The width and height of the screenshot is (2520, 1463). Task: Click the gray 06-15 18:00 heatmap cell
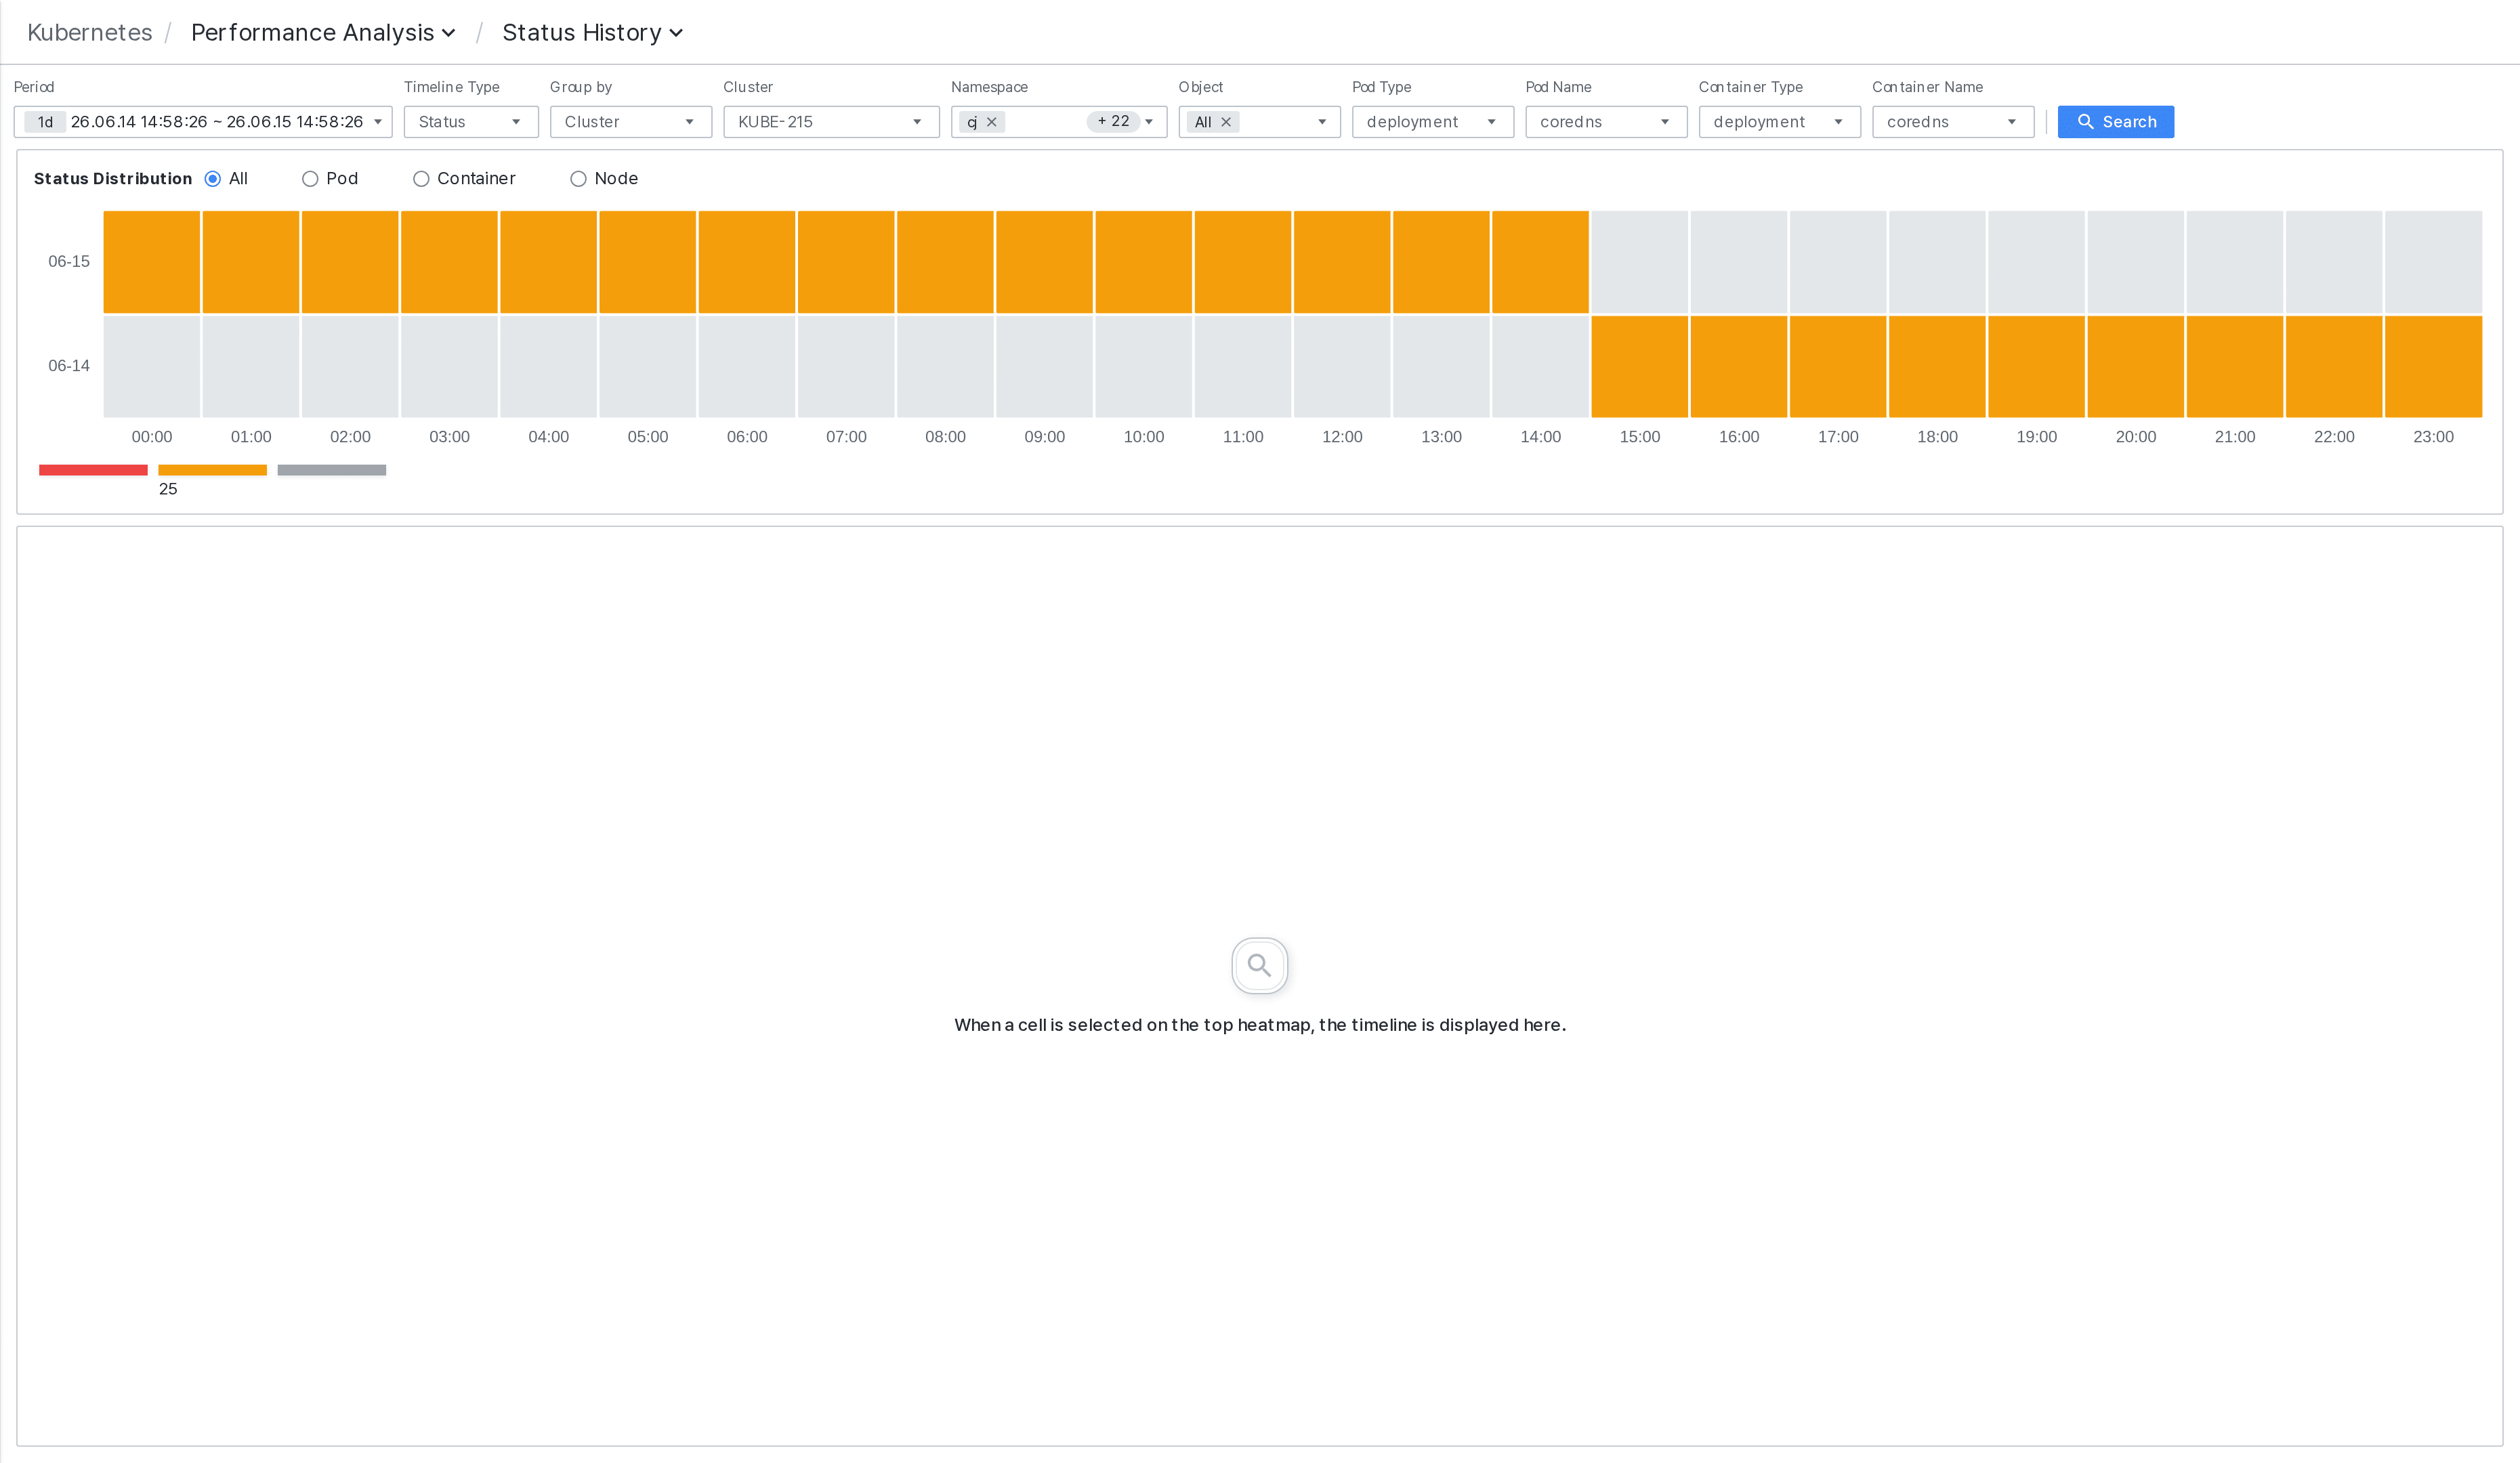pyautogui.click(x=1937, y=262)
